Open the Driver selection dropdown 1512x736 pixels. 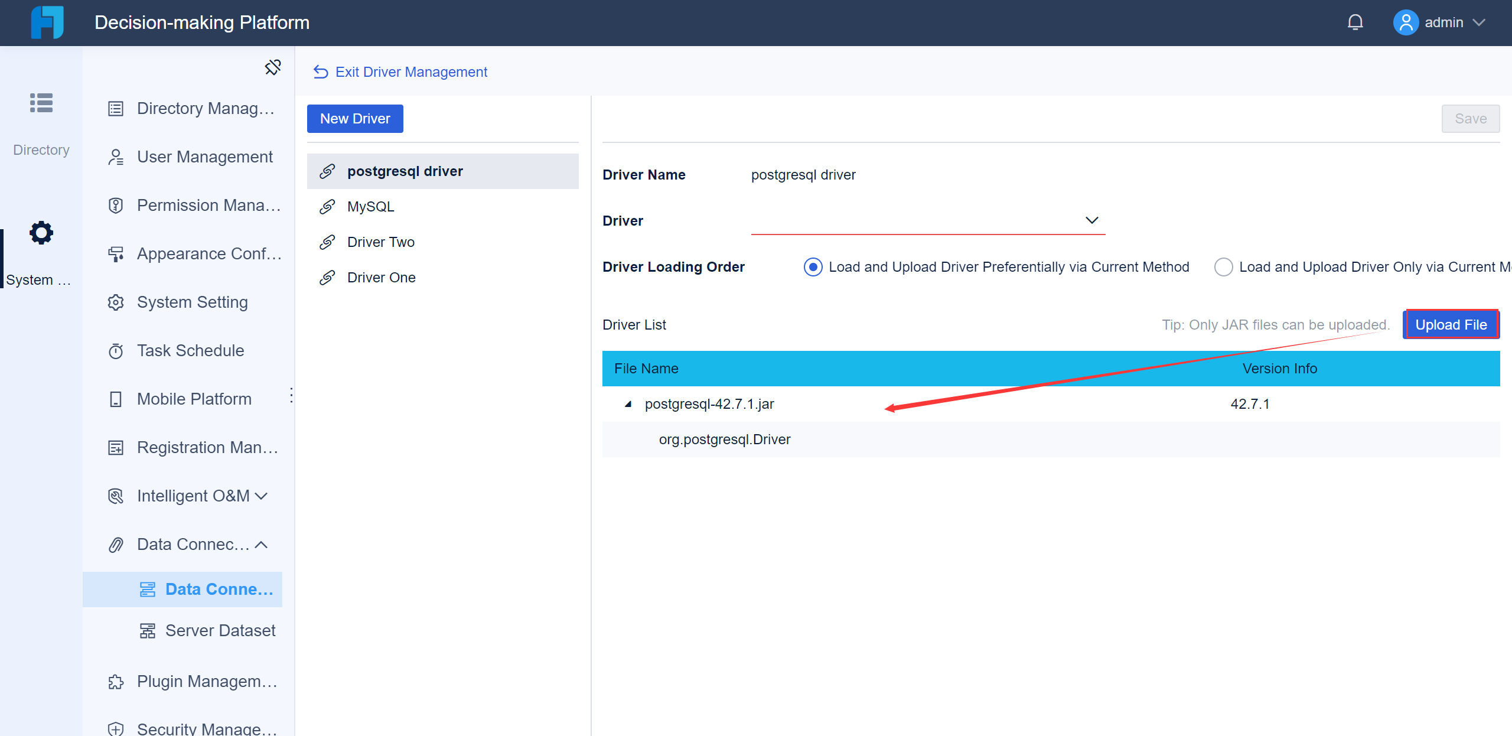point(1091,220)
